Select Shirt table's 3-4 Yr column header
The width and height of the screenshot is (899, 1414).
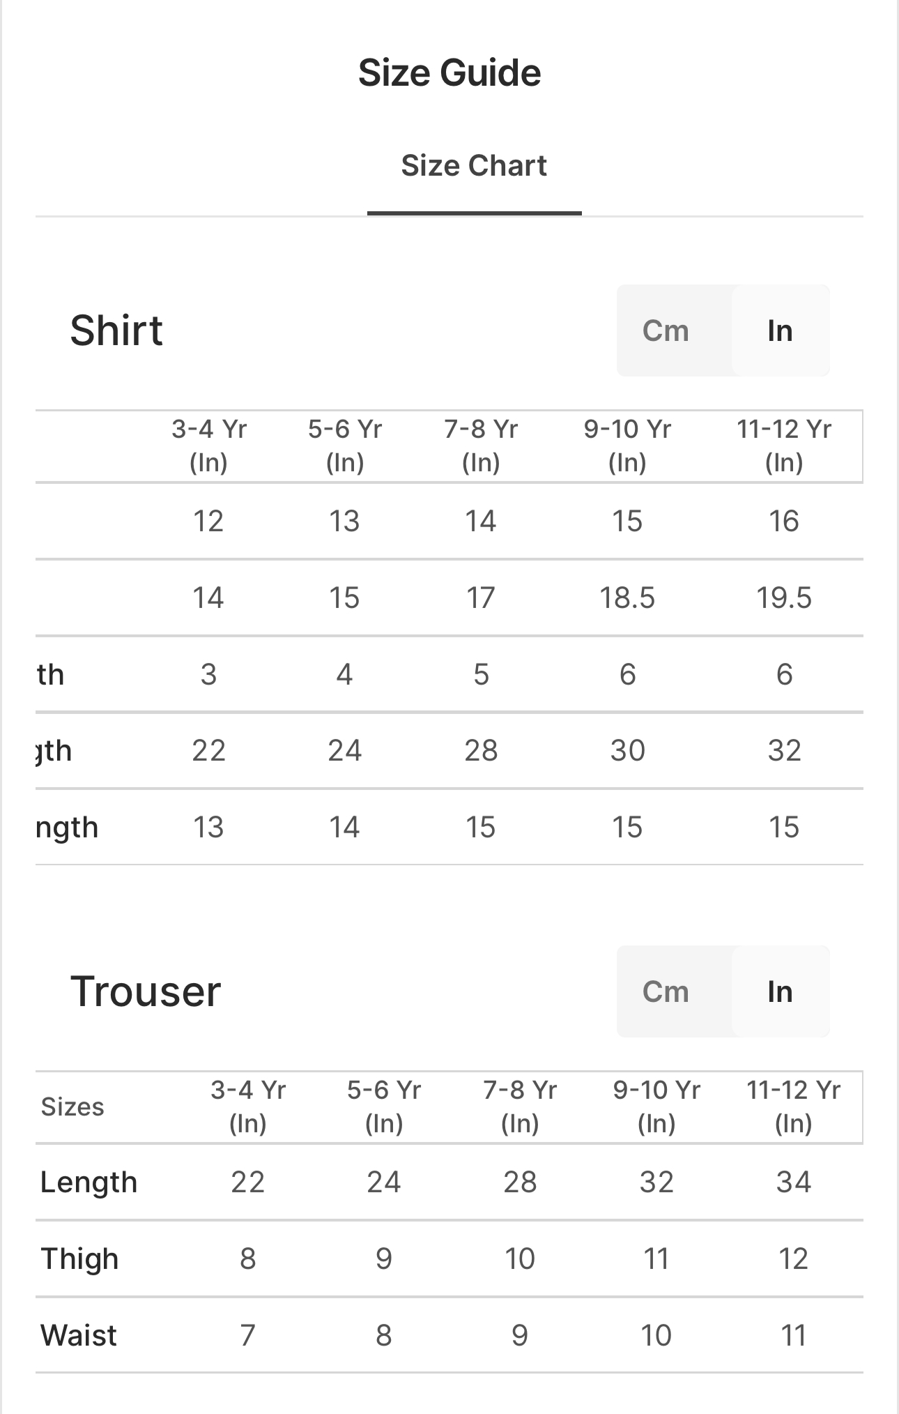(x=209, y=446)
